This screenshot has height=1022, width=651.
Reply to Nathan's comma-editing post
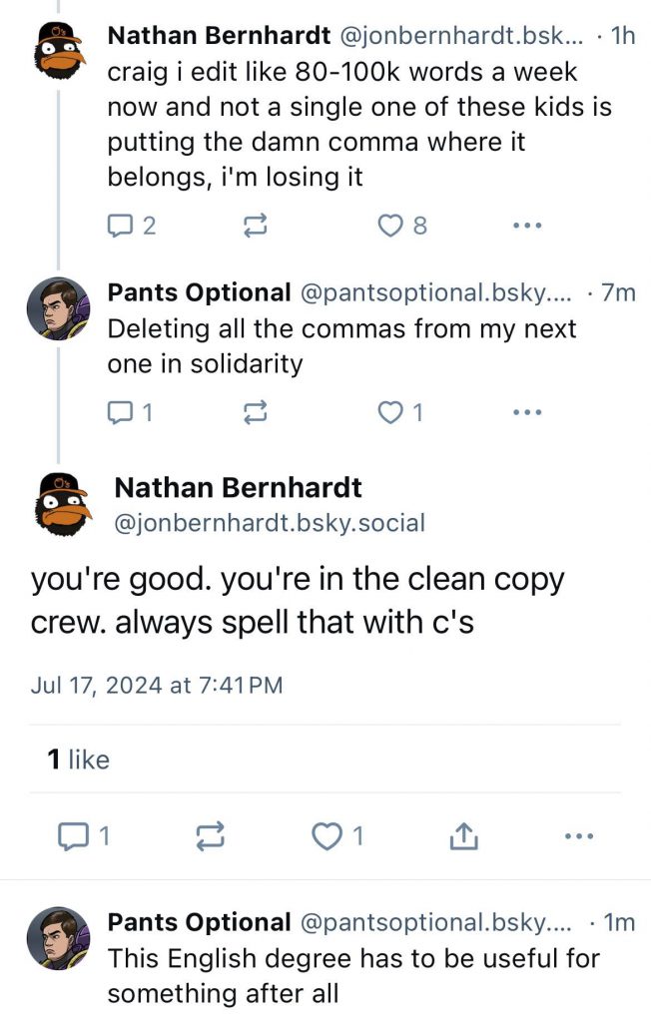[120, 227]
